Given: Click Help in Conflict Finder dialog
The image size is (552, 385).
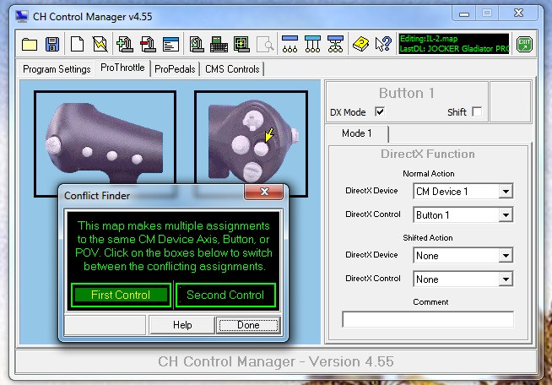Looking at the screenshot, I should coord(182,325).
